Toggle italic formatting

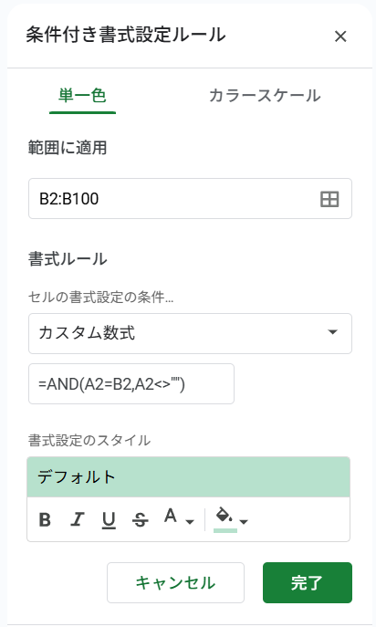[x=77, y=520]
